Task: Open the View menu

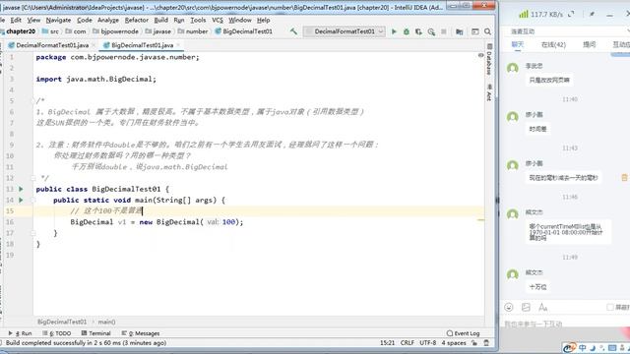Action: [33, 20]
